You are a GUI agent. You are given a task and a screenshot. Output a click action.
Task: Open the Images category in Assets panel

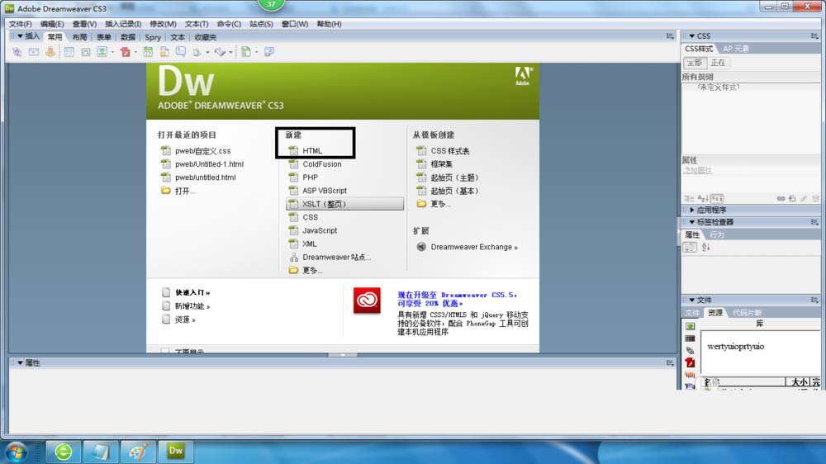[x=690, y=326]
